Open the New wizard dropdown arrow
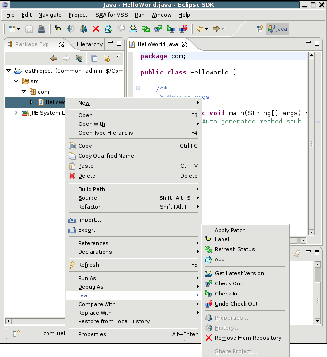Image resolution: width=327 pixels, height=357 pixels. click(x=19, y=29)
